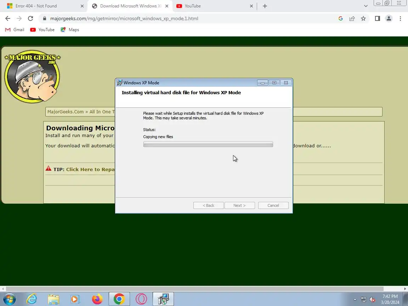
Task: Minimize the Windows XP Mode dialog
Action: coord(262,83)
